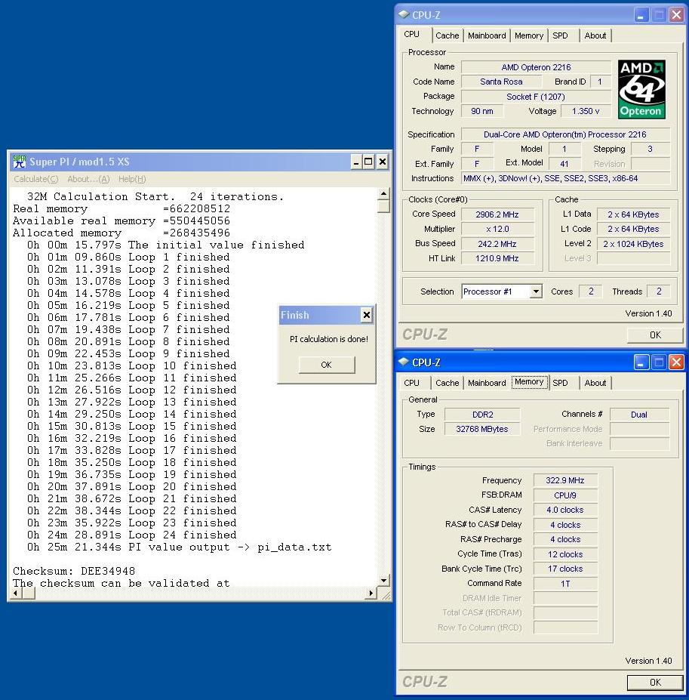Click the Channels # value Dual
Image resolution: width=689 pixels, height=700 pixels.
[x=639, y=415]
